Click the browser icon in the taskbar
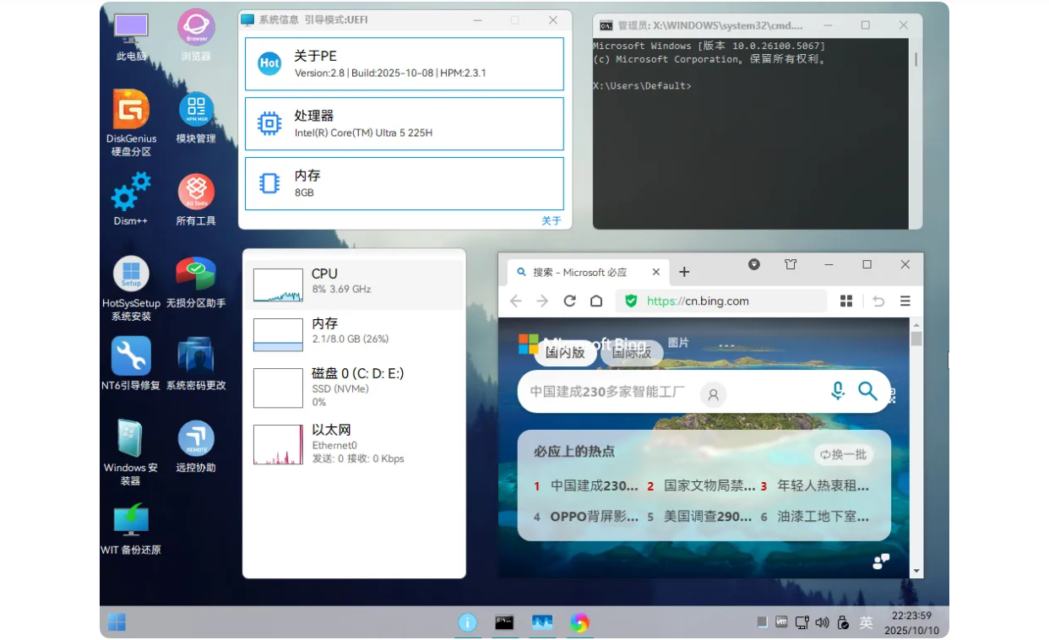Viewport: 1049px width, 640px height. 579,622
